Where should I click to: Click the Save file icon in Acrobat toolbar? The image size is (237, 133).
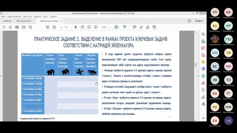click(x=4, y=27)
